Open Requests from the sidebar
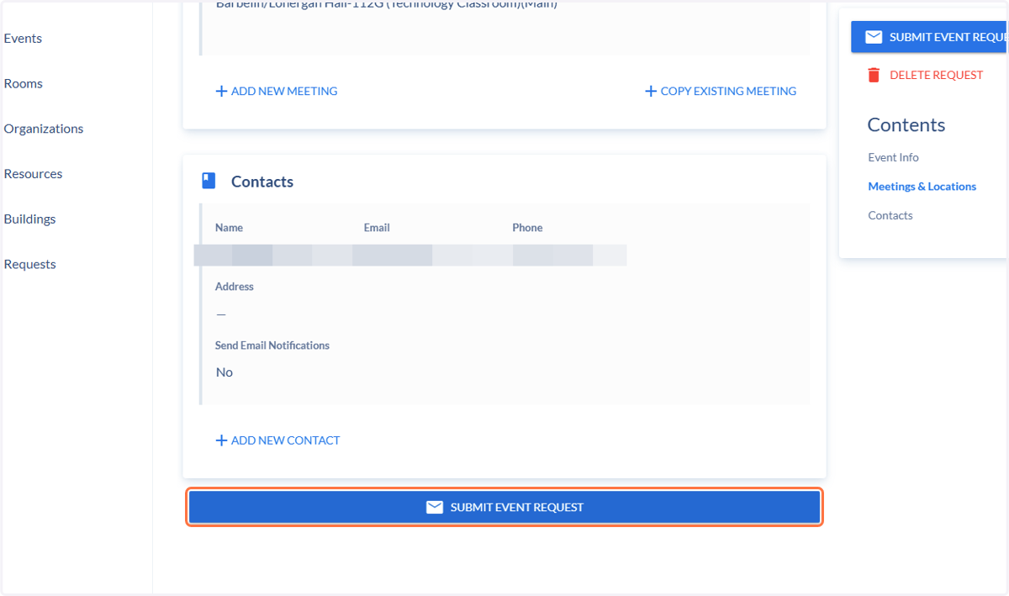Viewport: 1009px width, 596px height. click(29, 265)
